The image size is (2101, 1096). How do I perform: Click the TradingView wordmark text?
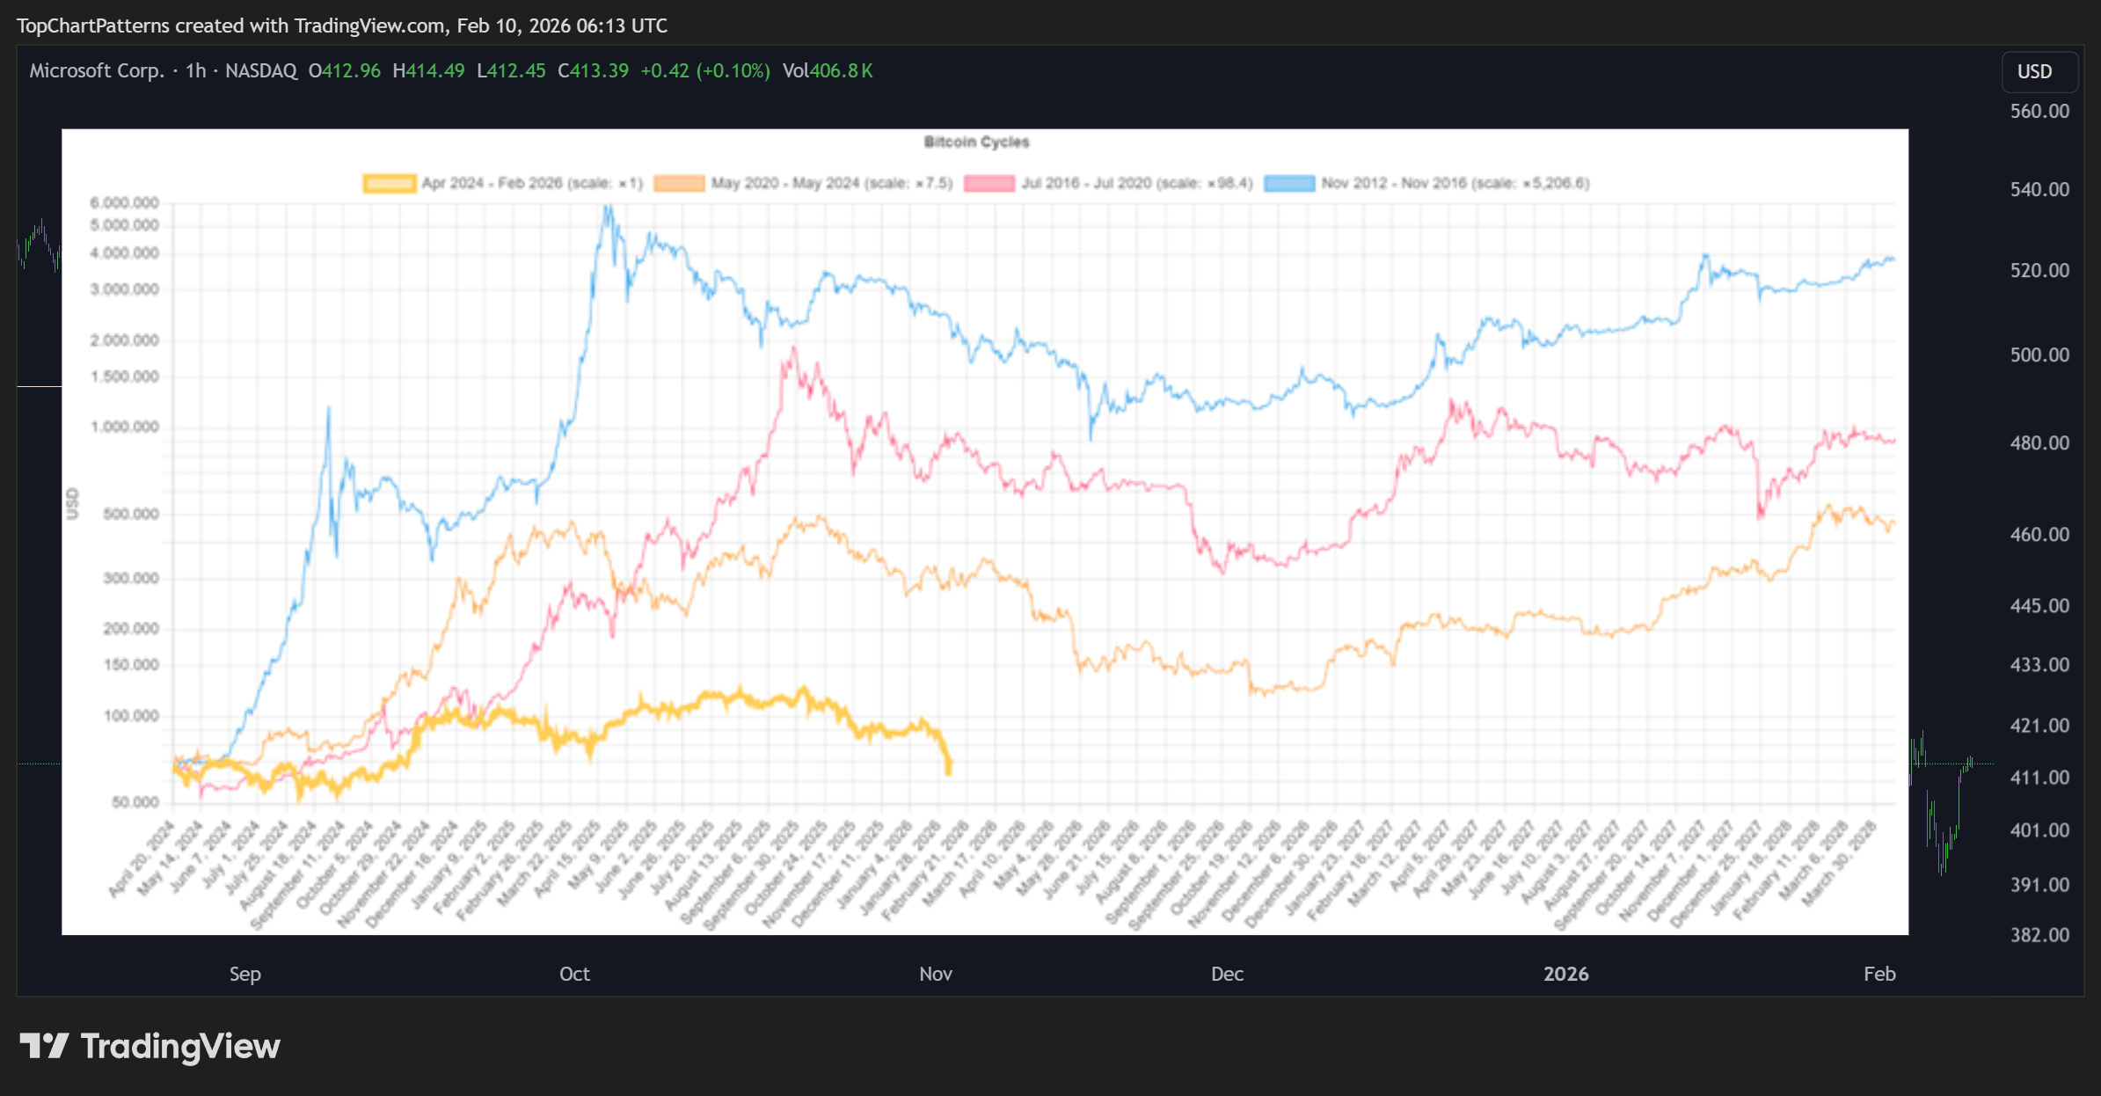180,1046
